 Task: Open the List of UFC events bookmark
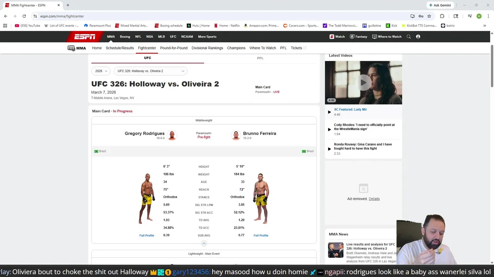click(x=61, y=26)
